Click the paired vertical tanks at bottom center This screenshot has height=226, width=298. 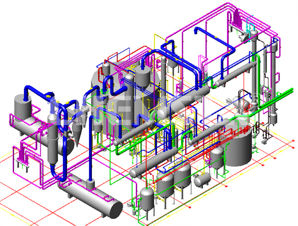point(174,177)
